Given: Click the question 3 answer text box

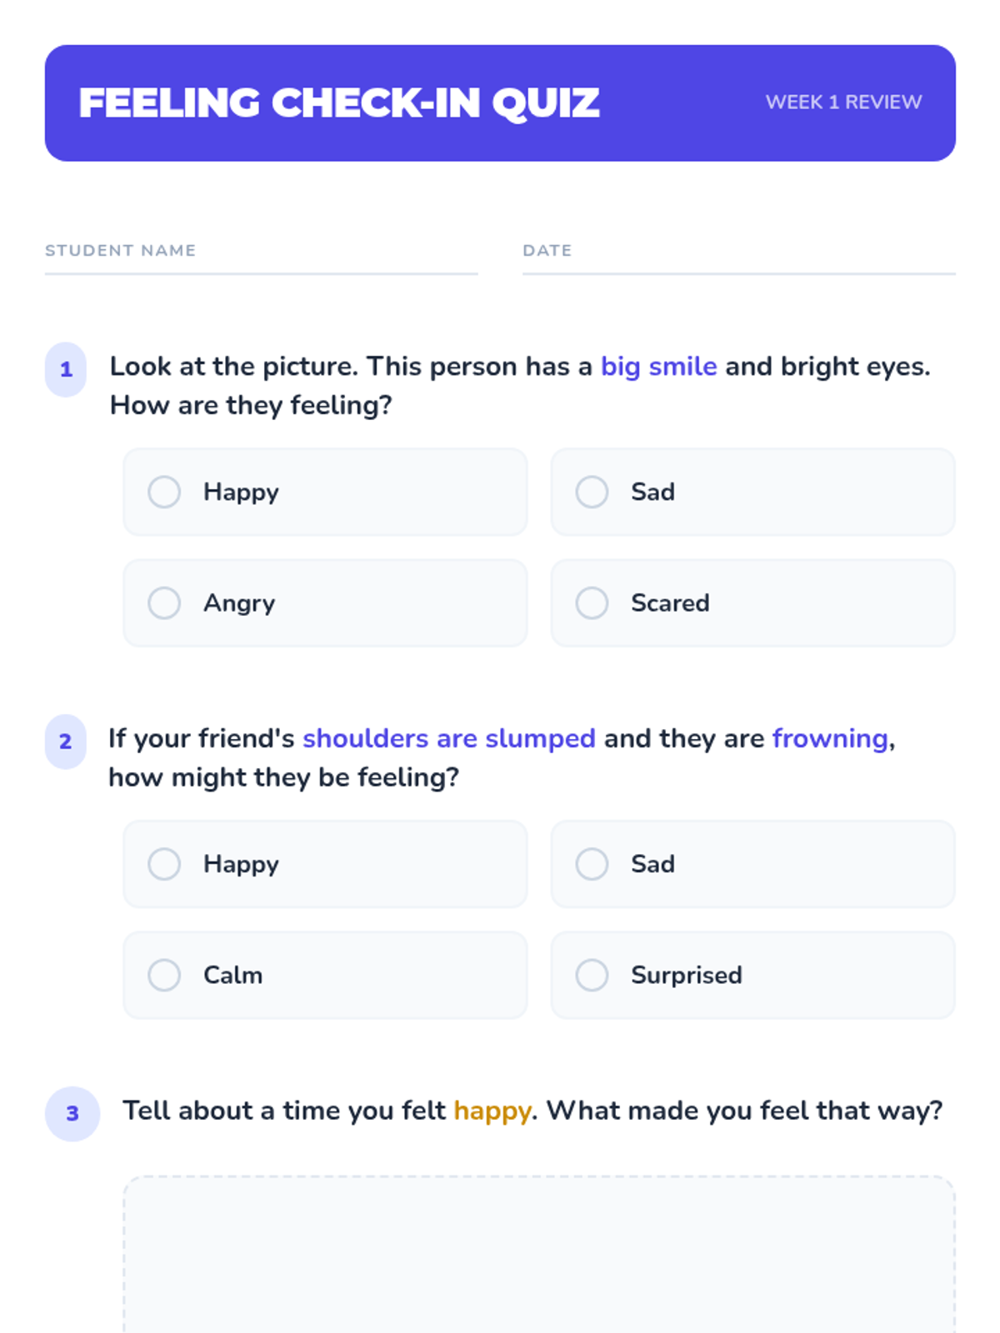Looking at the screenshot, I should point(538,1250).
